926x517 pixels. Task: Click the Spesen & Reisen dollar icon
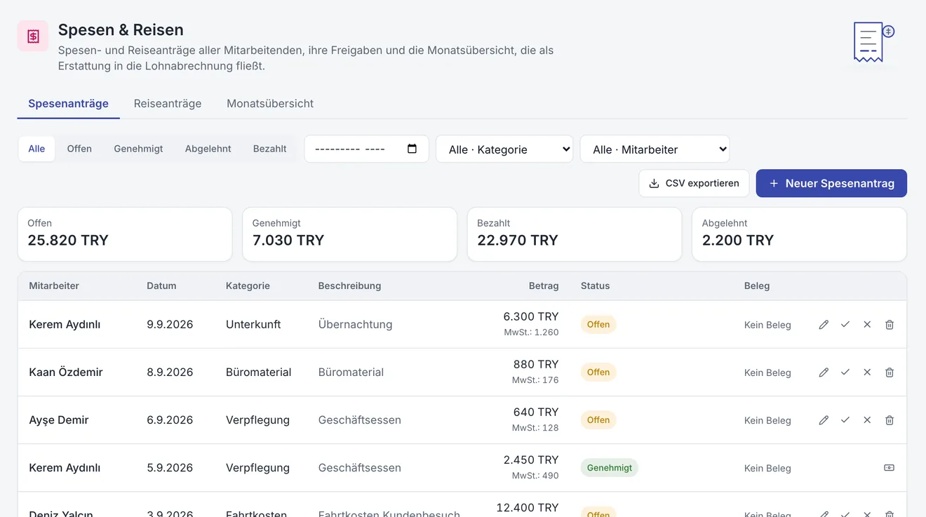pyautogui.click(x=33, y=36)
